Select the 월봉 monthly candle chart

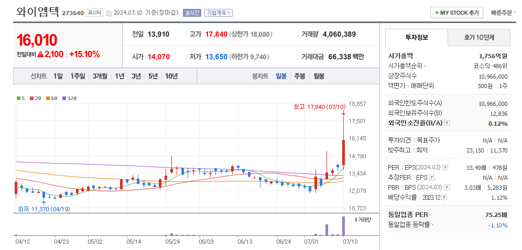319,76
